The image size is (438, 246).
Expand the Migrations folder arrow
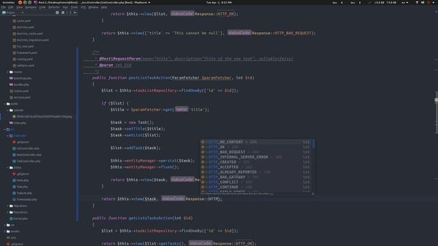(x=8, y=206)
